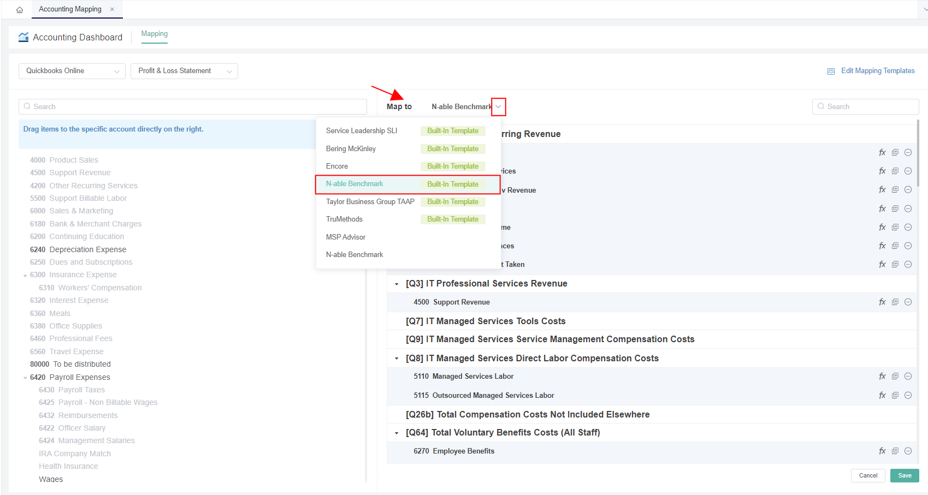Open the Profit & Loss Statement dropdown

click(x=184, y=71)
